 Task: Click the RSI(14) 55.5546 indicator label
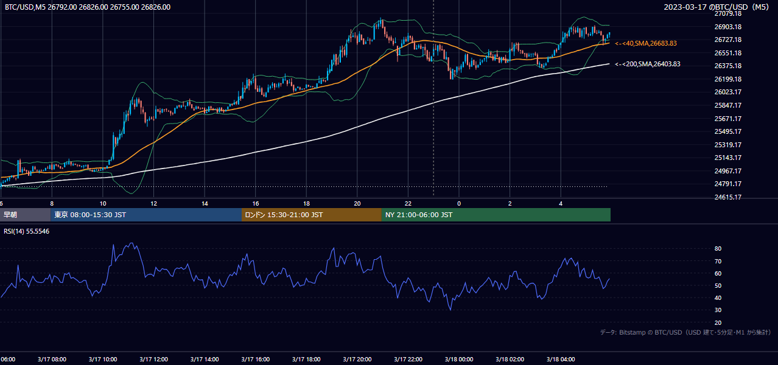coord(27,232)
